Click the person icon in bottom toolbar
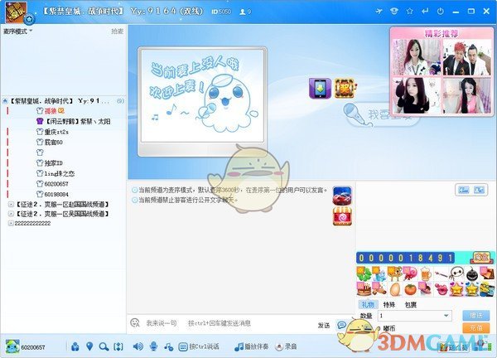The width and height of the screenshot is (497, 358). coord(75,346)
